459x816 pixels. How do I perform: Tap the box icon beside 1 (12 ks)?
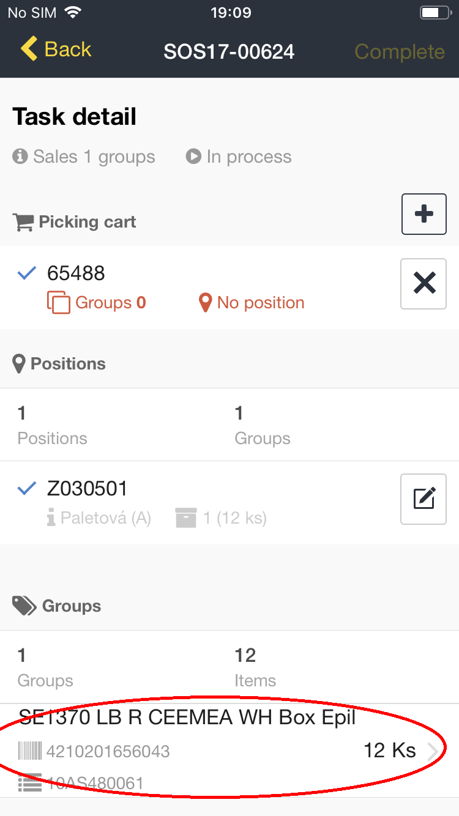[x=185, y=518]
